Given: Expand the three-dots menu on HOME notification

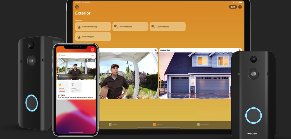Looking at the screenshot, I should [x=93, y=55].
